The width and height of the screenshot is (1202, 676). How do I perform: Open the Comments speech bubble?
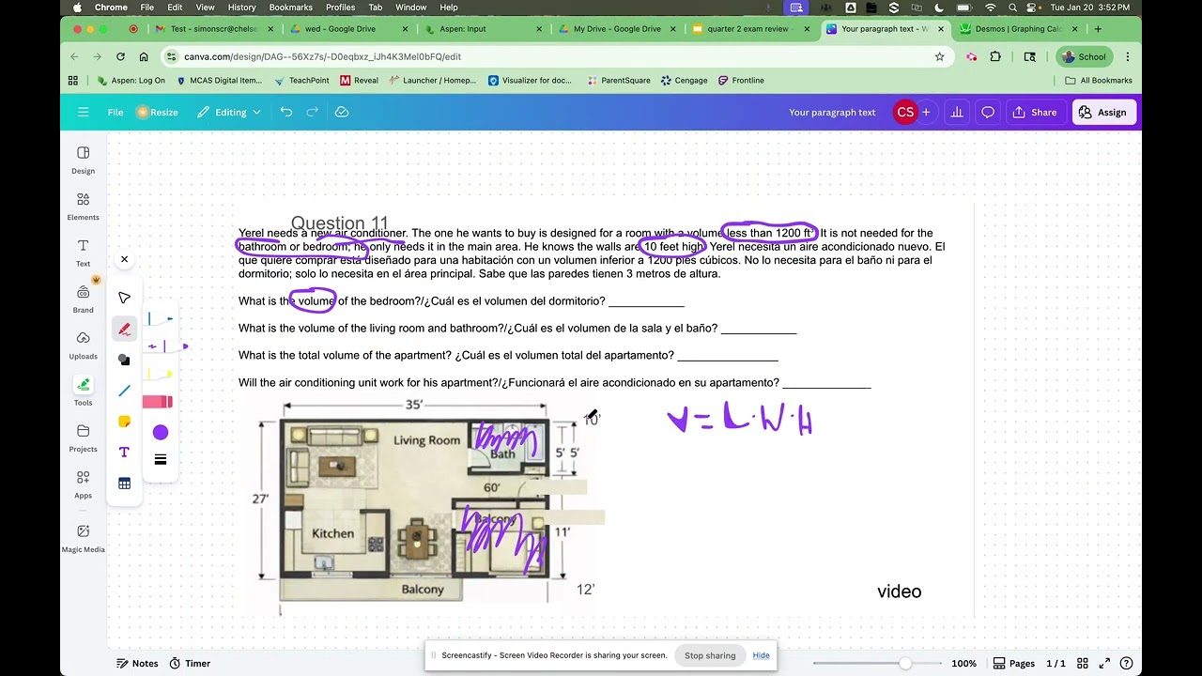pos(988,112)
